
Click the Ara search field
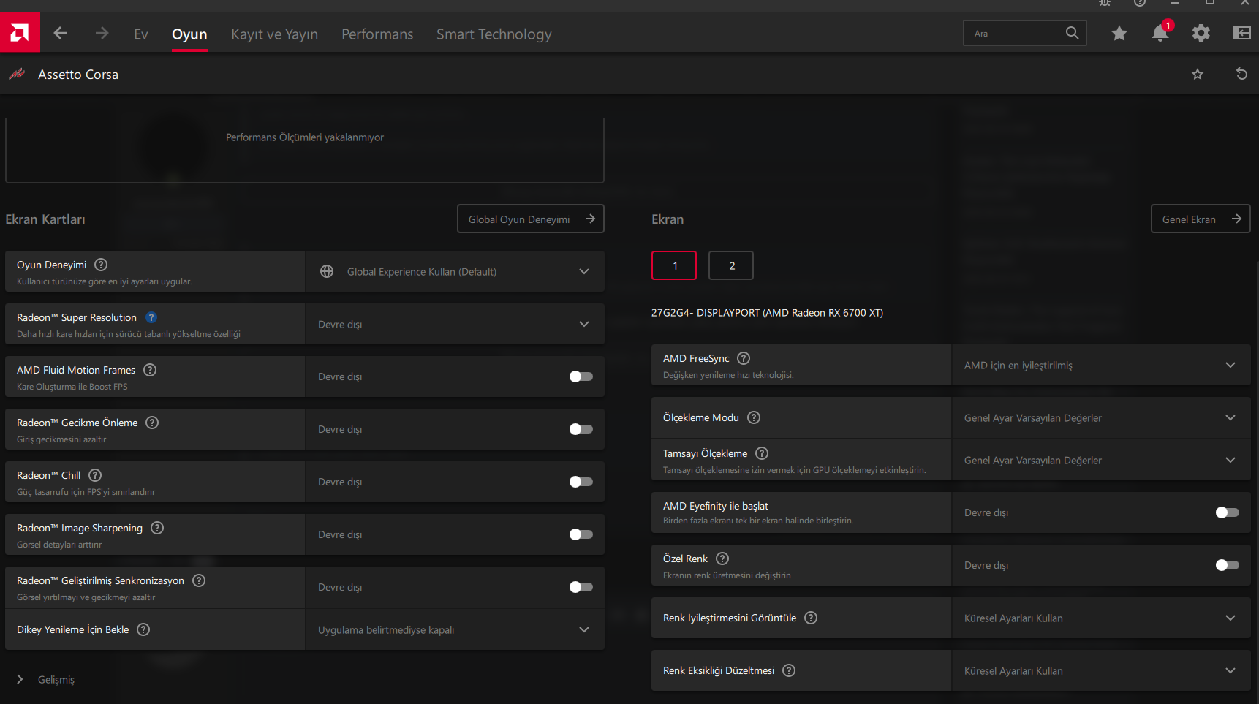coord(1015,34)
